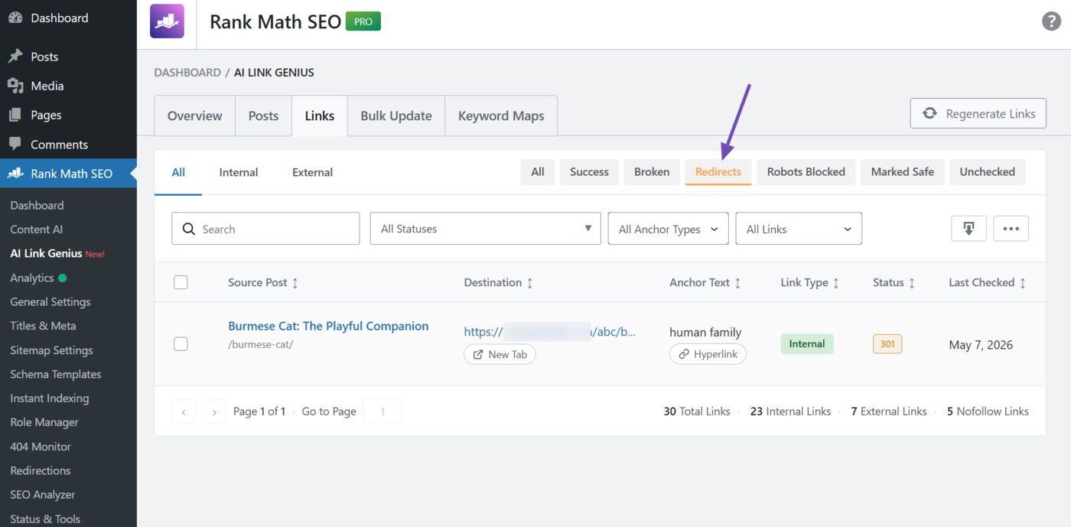Image resolution: width=1071 pixels, height=527 pixels.
Task: Click the 301 status badge
Action: click(887, 344)
